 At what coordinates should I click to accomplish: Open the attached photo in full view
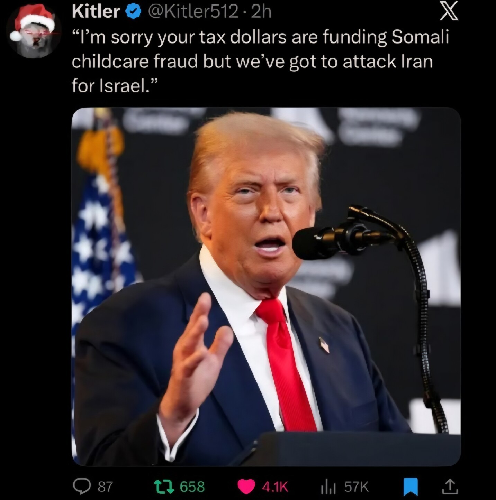tap(266, 286)
